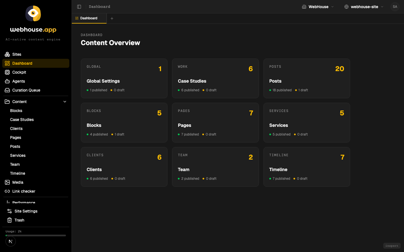Switch to the Dashboard tab

(x=89, y=18)
